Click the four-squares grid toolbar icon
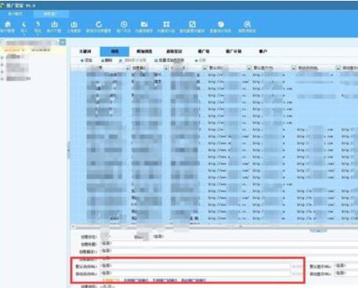Screen dimensions: 358x288 point(166,24)
